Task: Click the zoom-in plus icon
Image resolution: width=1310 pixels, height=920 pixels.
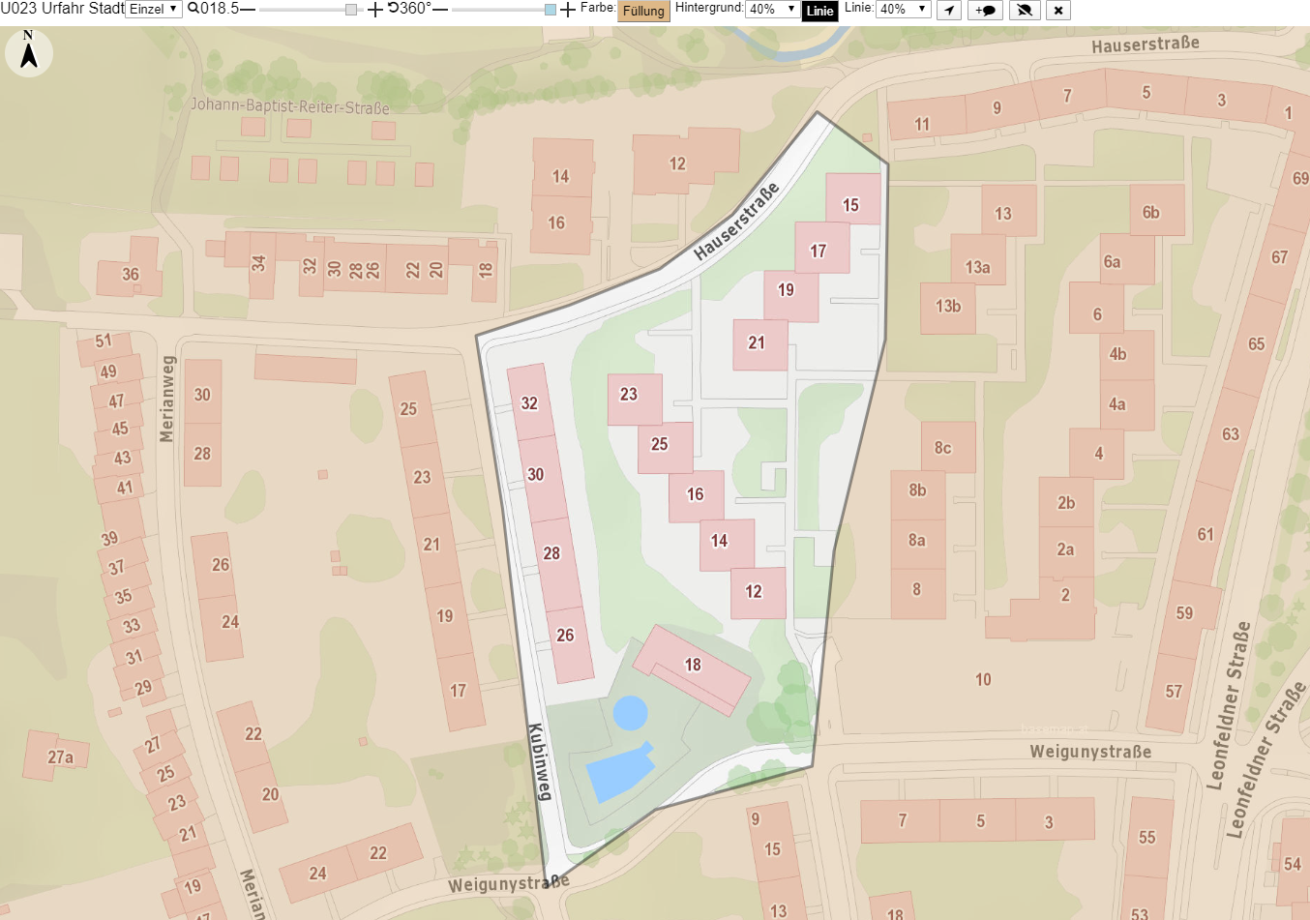Action: coord(374,10)
